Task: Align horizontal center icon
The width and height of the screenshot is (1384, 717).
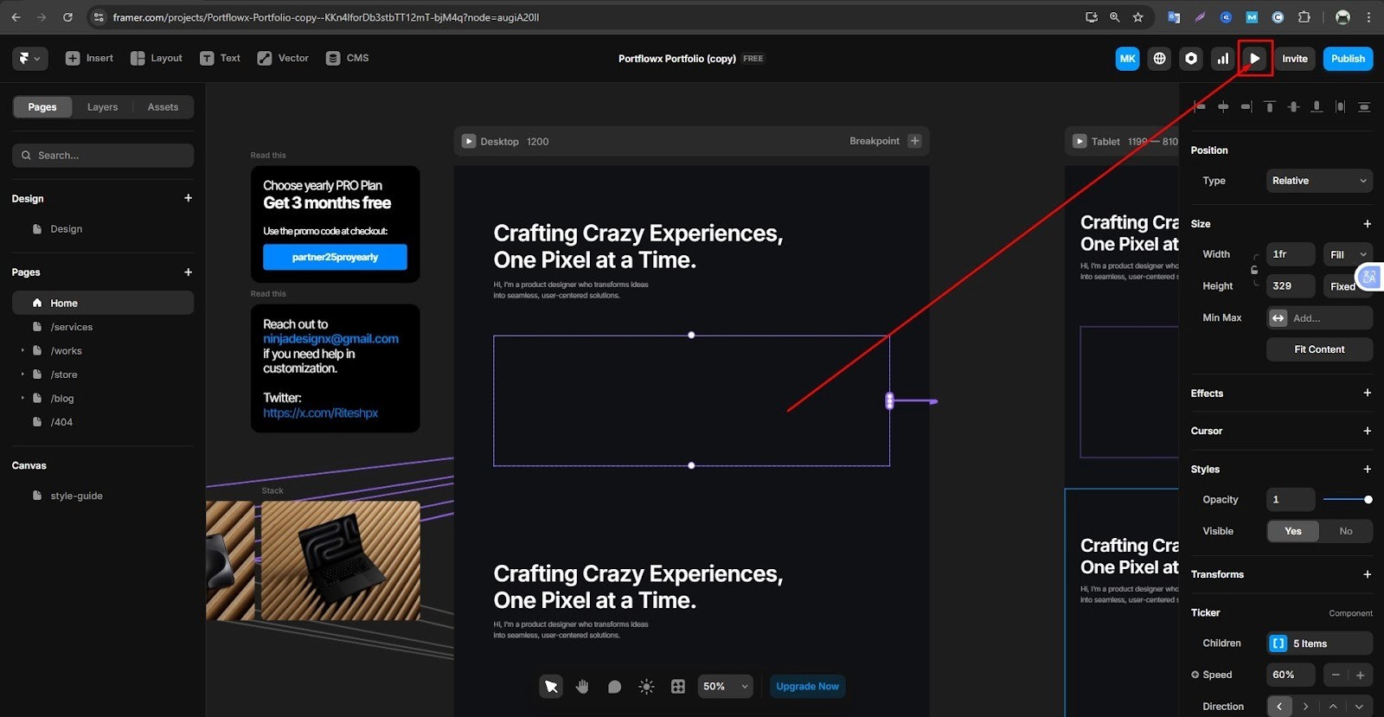Action: point(1223,106)
